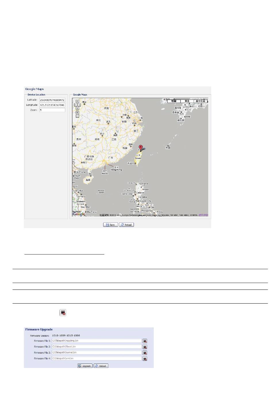Pan the Google map down
Viewport: 273px width, 397px height.
(77, 109)
